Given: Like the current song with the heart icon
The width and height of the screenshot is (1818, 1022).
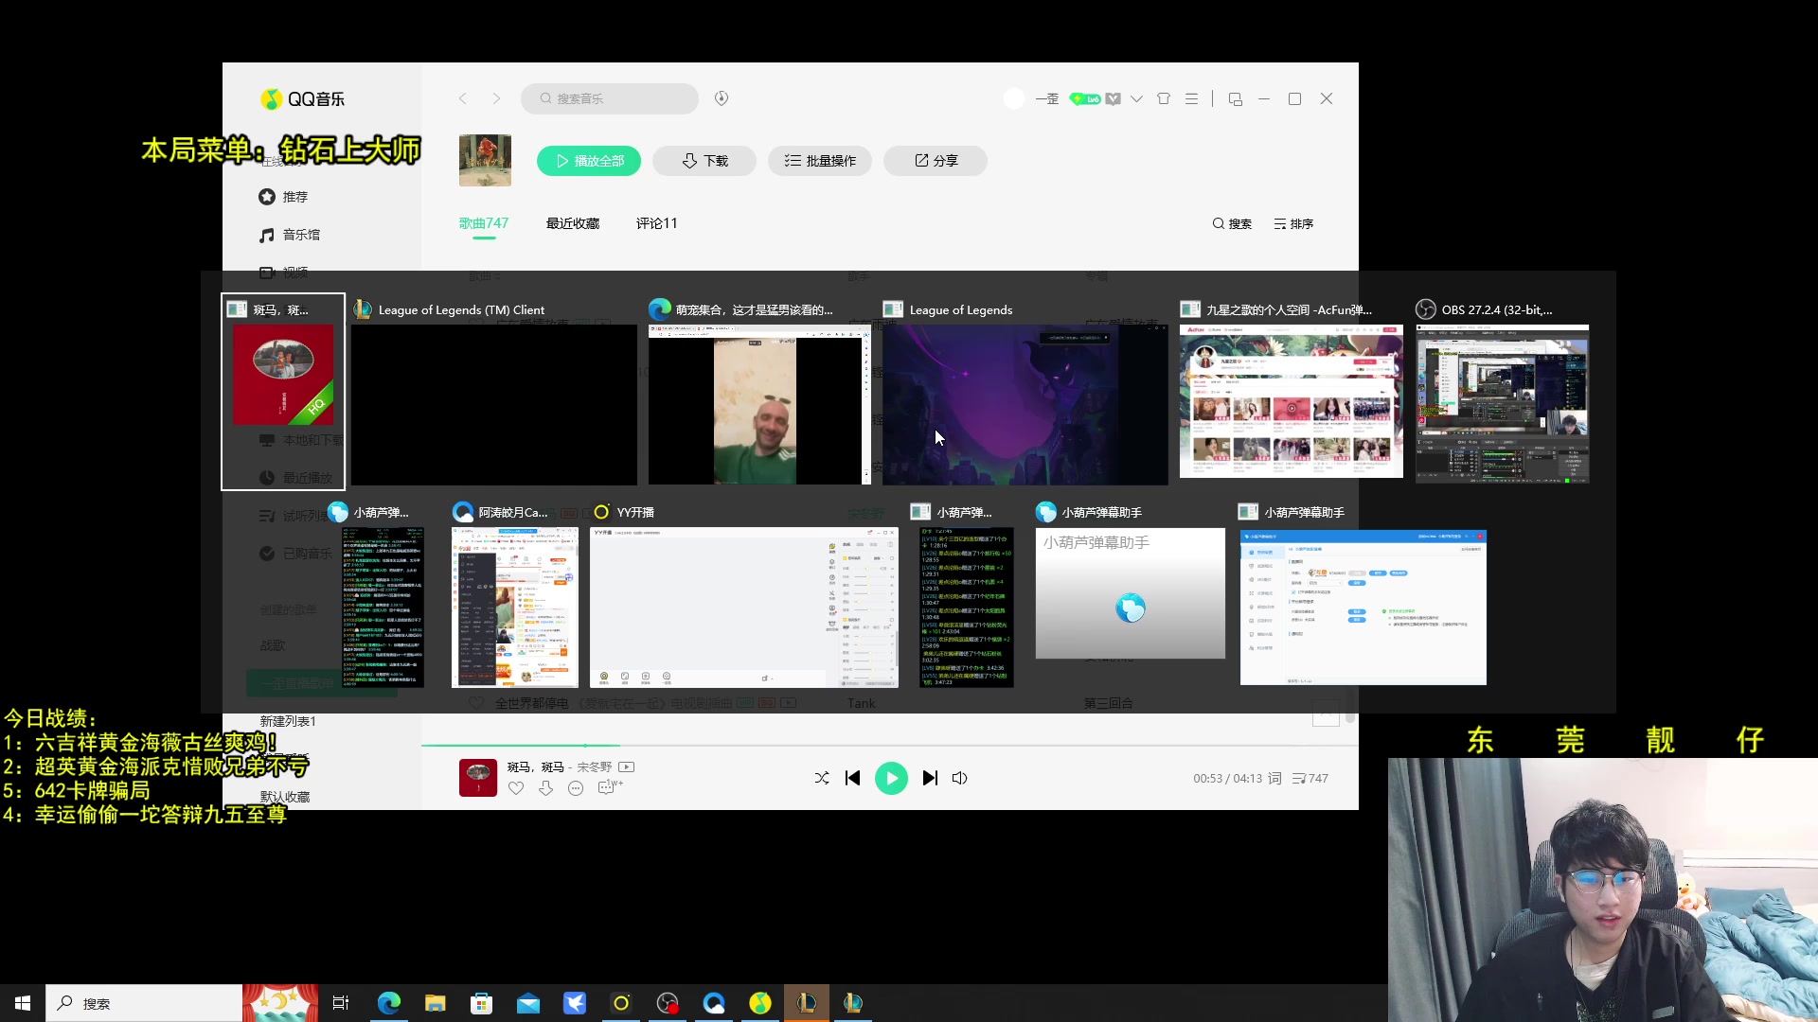Looking at the screenshot, I should click(516, 788).
